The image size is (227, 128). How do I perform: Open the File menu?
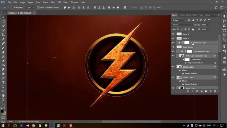[9, 2]
